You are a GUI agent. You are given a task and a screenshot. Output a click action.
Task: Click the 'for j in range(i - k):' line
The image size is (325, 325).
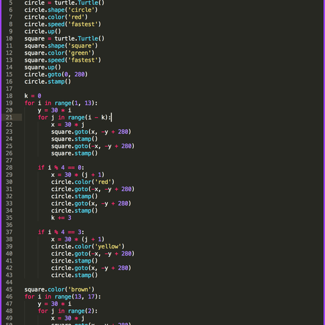(x=75, y=118)
